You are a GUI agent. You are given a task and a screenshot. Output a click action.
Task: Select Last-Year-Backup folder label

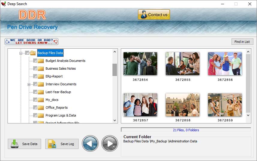tap(58, 92)
